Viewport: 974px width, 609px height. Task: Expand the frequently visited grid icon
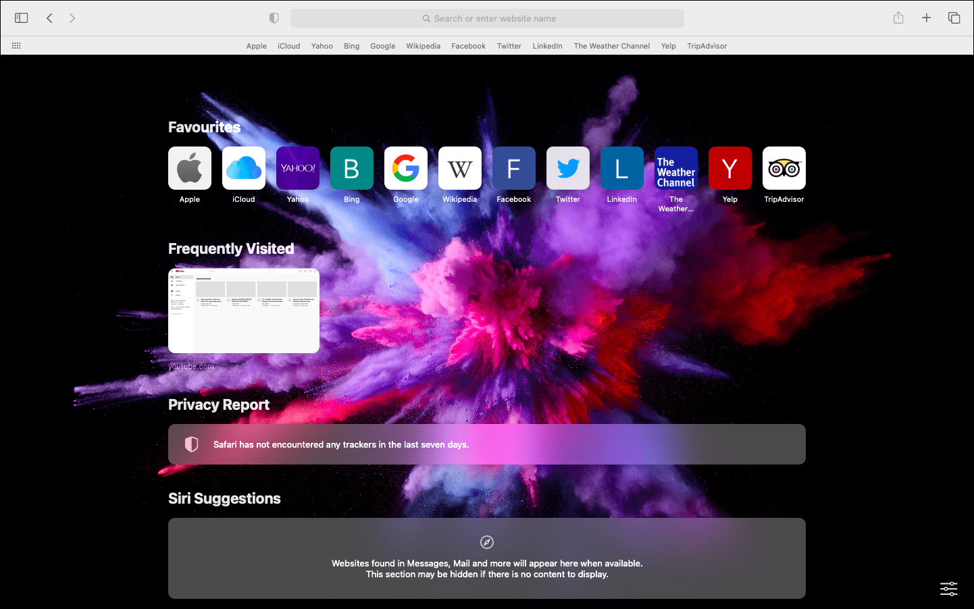pyautogui.click(x=16, y=45)
